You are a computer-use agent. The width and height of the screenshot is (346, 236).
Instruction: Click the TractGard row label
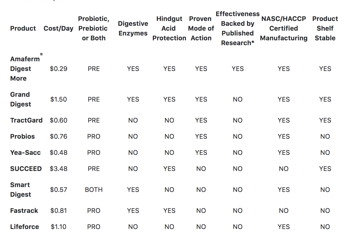[26, 120]
